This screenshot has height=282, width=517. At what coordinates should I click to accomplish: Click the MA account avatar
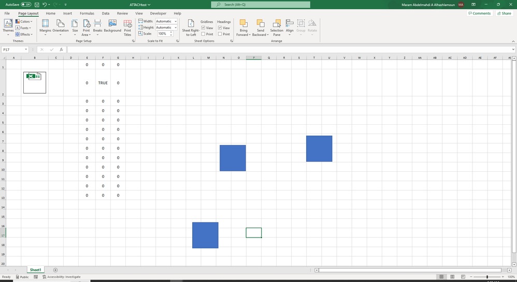pos(461,5)
